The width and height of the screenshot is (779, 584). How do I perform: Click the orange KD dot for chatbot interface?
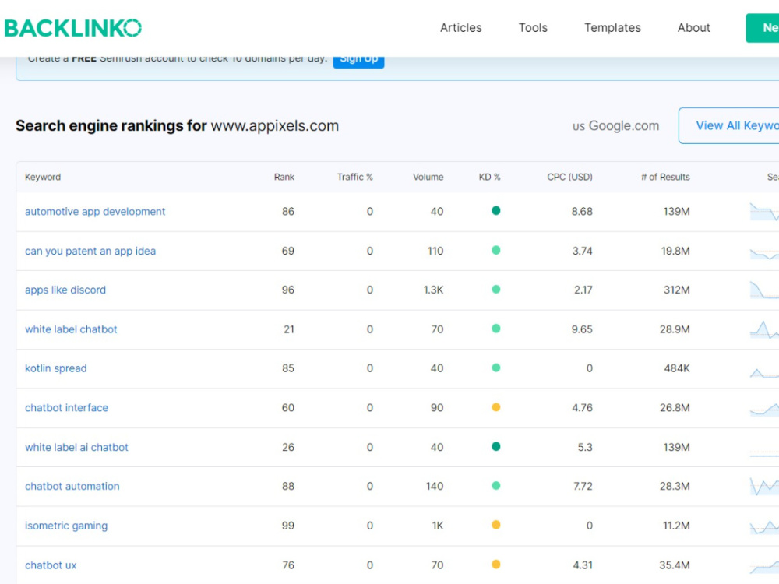(495, 406)
